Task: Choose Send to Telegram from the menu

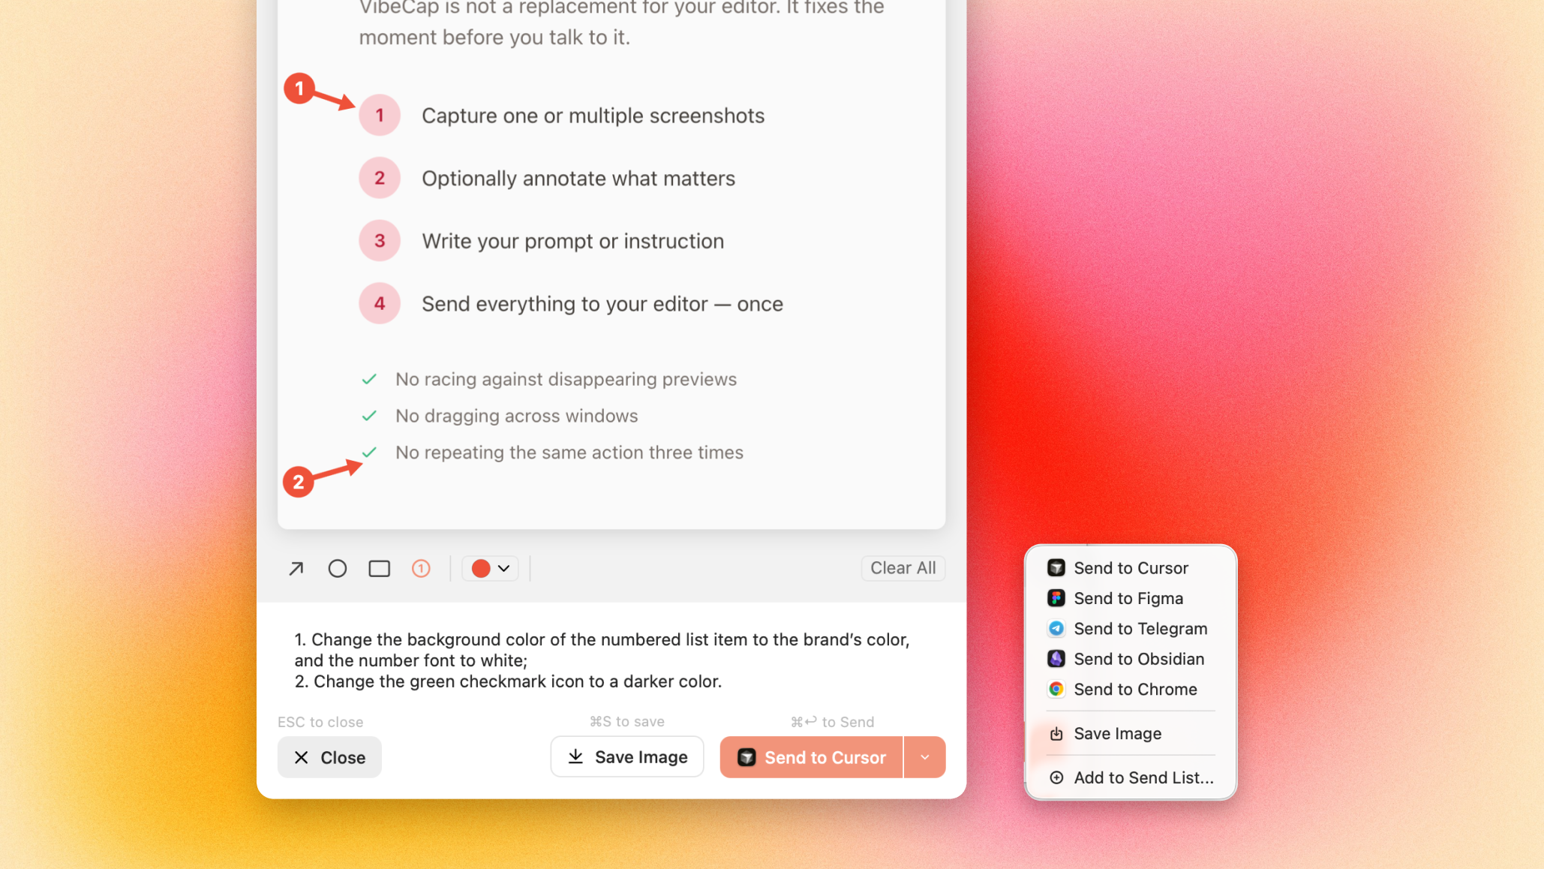Action: pos(1140,628)
